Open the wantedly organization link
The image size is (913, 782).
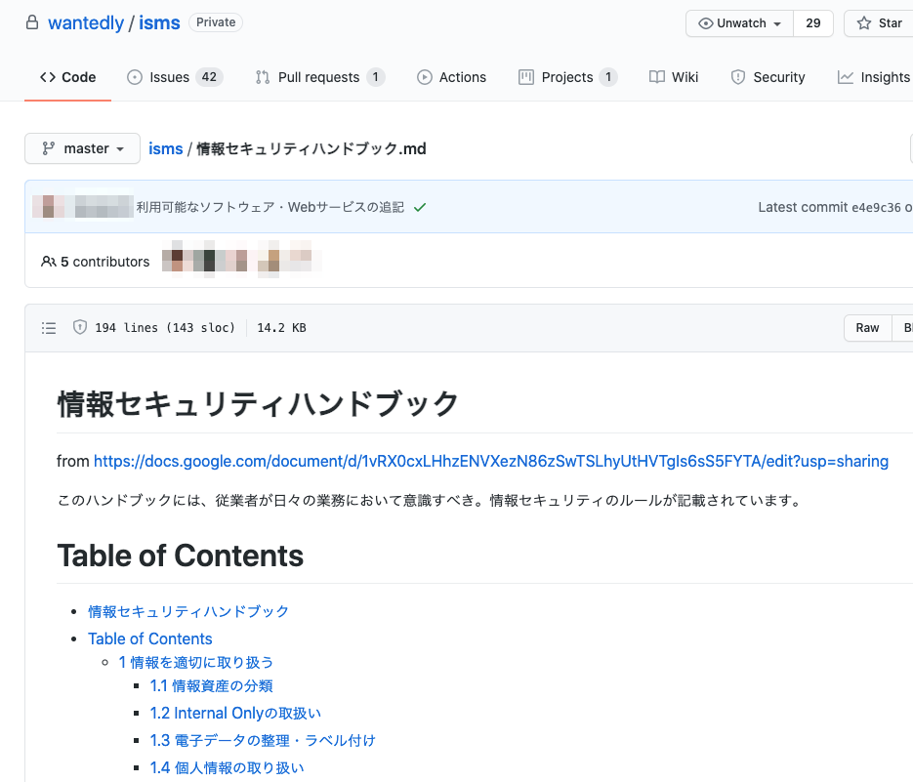(x=86, y=22)
